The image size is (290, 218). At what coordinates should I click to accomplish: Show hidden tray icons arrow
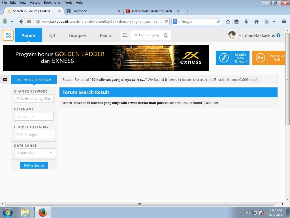click(241, 213)
